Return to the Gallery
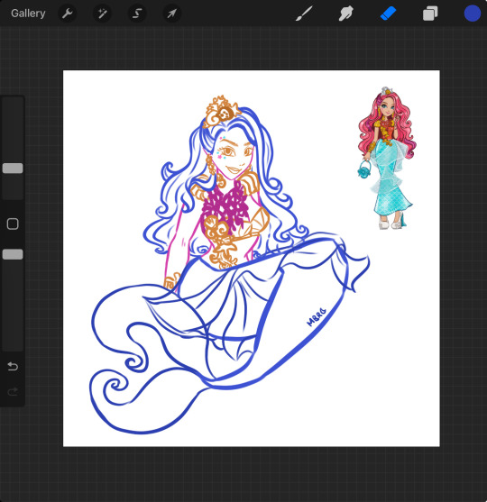 [x=28, y=14]
